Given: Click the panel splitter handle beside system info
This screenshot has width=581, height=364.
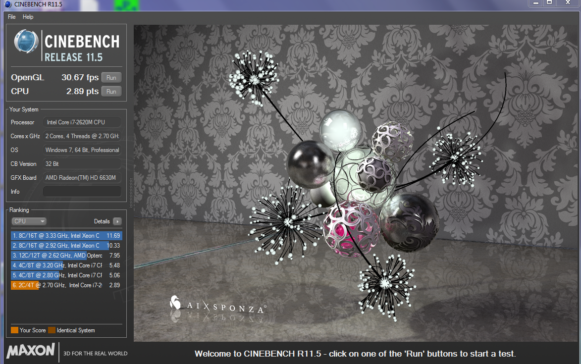Looking at the screenshot, I should pos(130,193).
